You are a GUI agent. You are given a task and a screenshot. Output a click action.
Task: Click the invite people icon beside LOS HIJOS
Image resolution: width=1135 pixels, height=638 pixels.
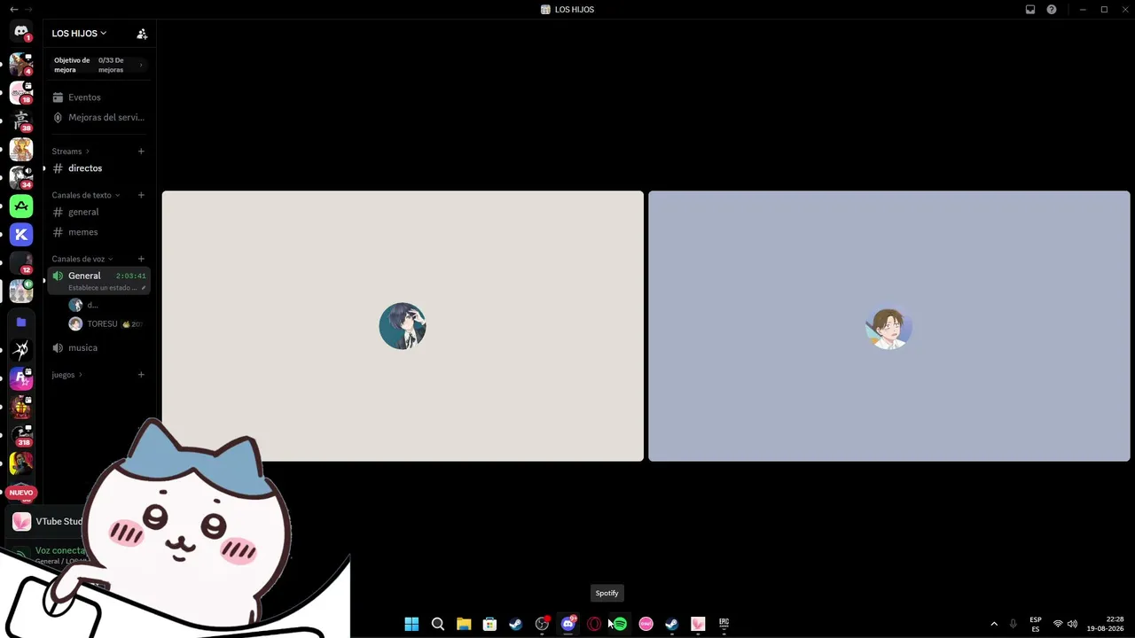pos(142,34)
